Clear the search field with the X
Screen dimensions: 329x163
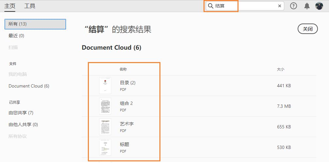[x=279, y=6]
